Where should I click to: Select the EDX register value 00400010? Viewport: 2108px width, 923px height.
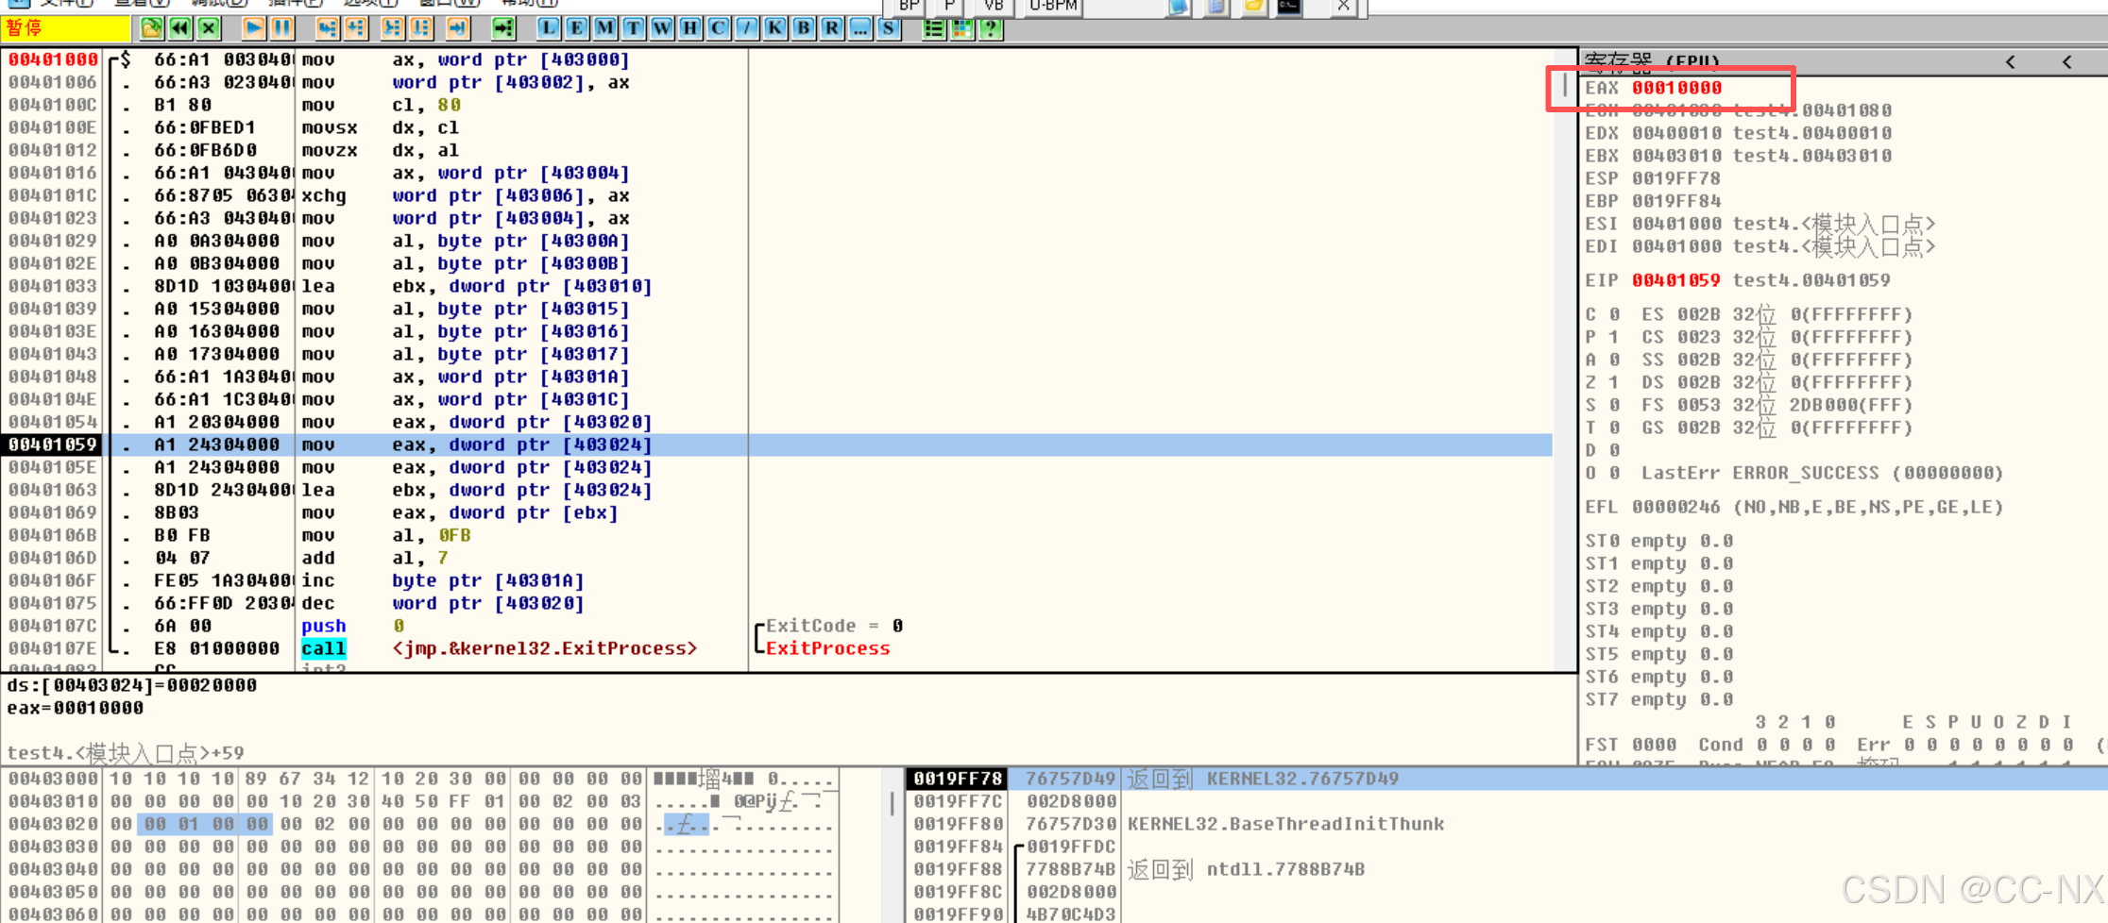tap(1676, 133)
